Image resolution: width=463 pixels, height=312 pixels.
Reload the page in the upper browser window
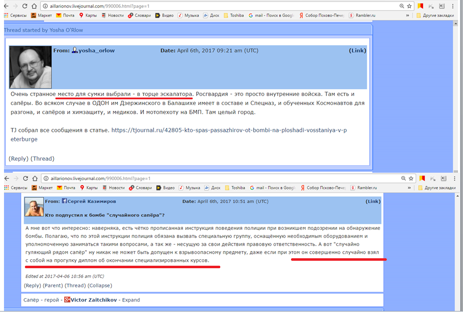25,6
